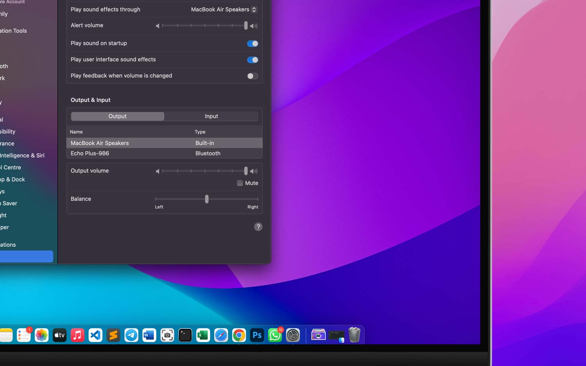Launch Telegram from the Dock
Viewport: 586px width, 366px height.
pyautogui.click(x=131, y=335)
